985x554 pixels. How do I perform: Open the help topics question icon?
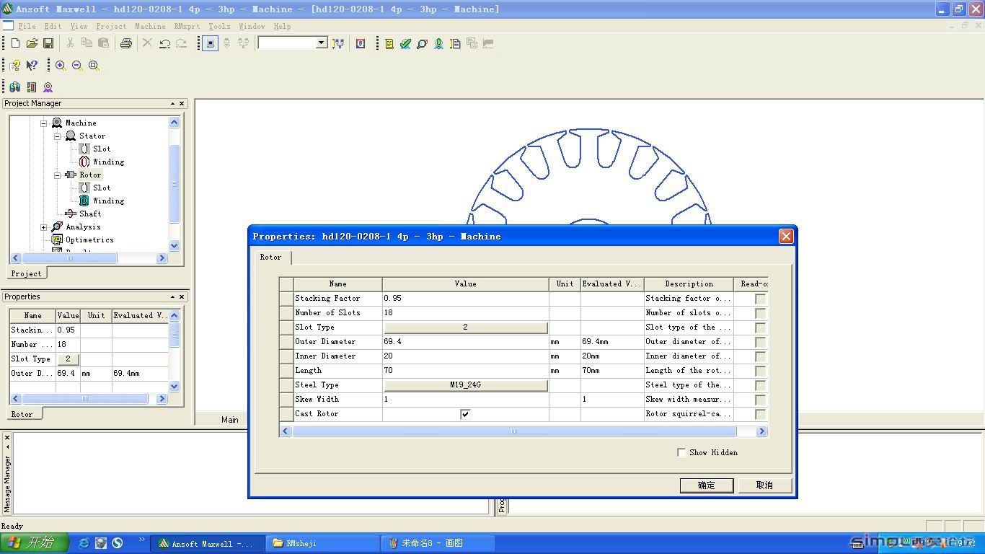coord(15,65)
